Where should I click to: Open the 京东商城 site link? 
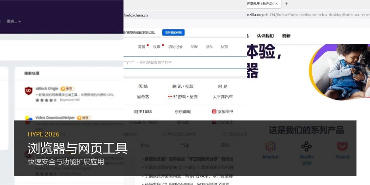(x=183, y=111)
